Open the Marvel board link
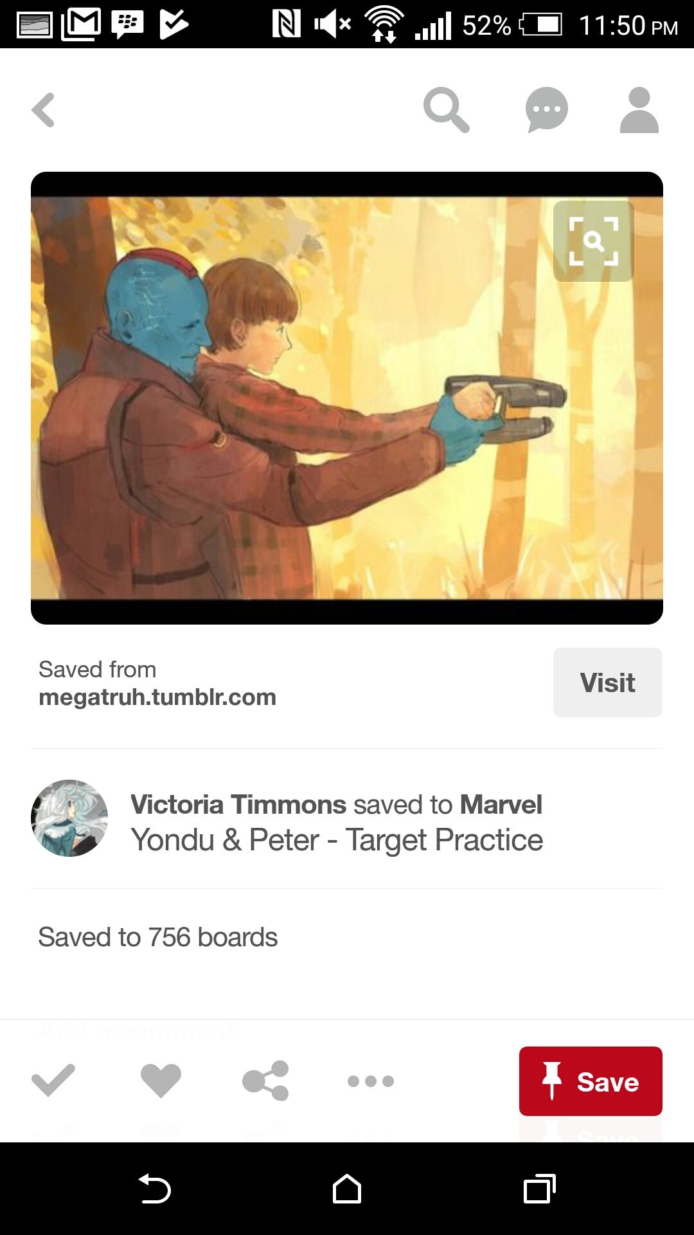The height and width of the screenshot is (1235, 694). coord(501,805)
